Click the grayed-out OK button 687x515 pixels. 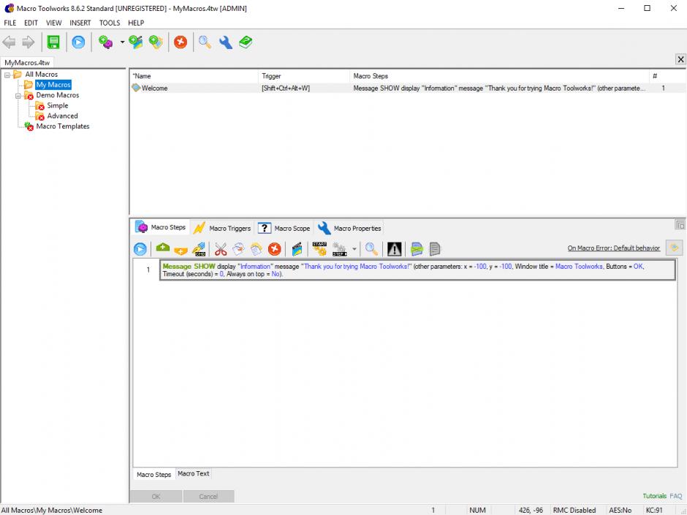156,497
